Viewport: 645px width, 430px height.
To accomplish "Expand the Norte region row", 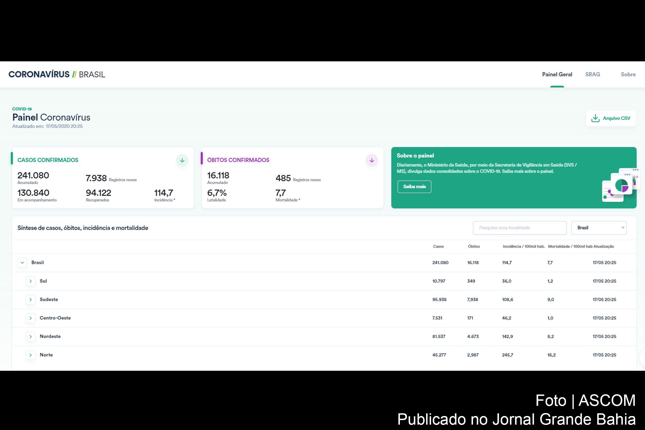I will [x=30, y=355].
